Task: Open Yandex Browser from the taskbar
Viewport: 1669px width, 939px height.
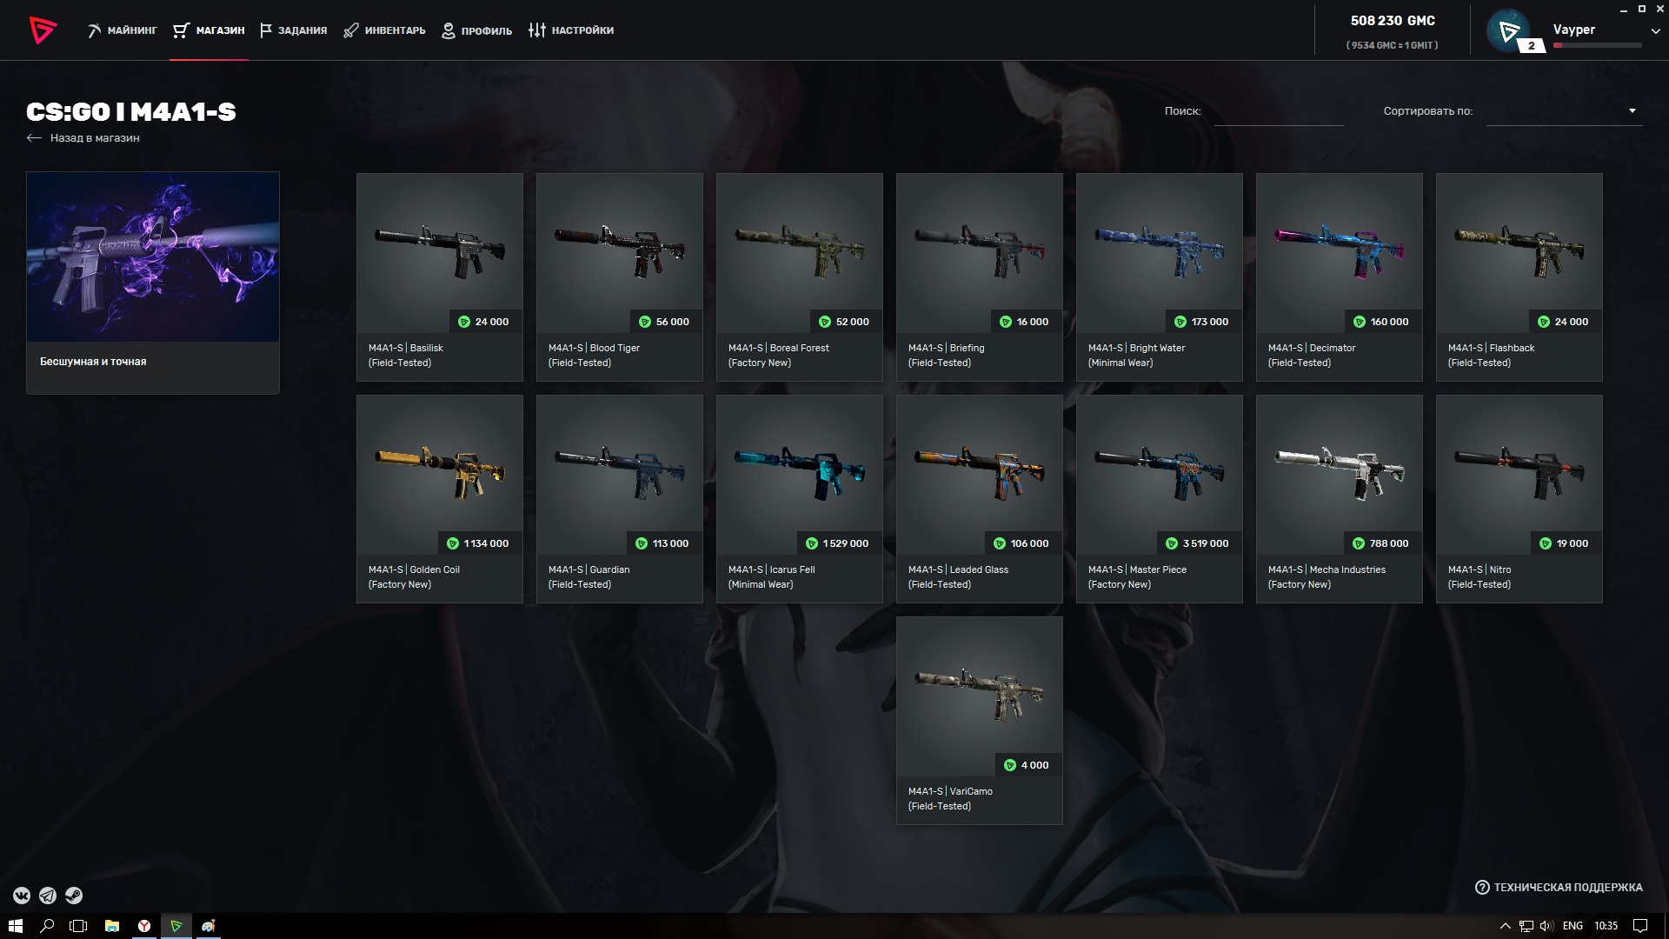Action: pyautogui.click(x=143, y=926)
